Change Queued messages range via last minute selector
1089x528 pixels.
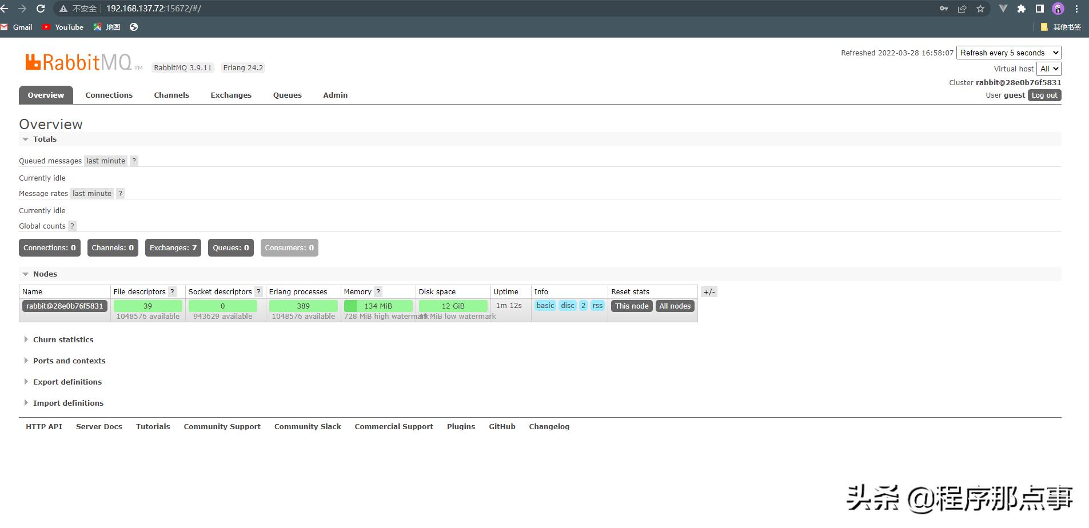tap(105, 161)
